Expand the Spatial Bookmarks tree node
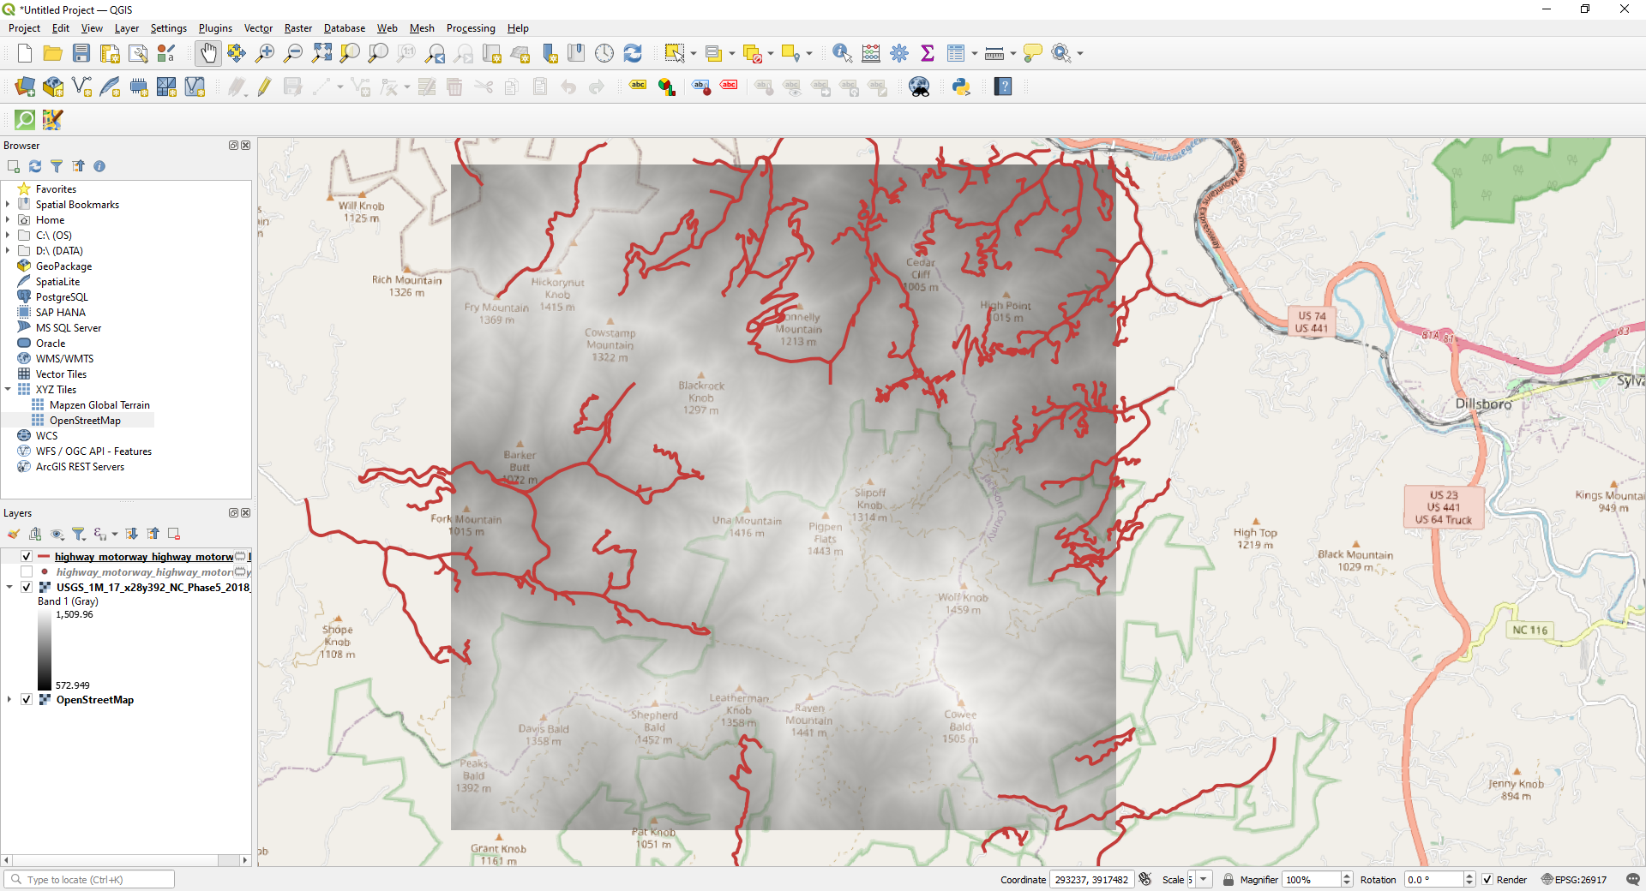This screenshot has height=891, width=1646. [x=8, y=205]
